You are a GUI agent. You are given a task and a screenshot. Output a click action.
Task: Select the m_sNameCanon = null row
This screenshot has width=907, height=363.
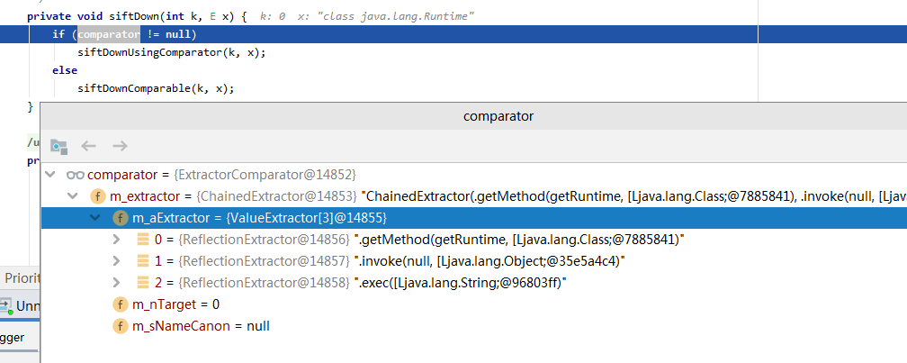(x=201, y=326)
